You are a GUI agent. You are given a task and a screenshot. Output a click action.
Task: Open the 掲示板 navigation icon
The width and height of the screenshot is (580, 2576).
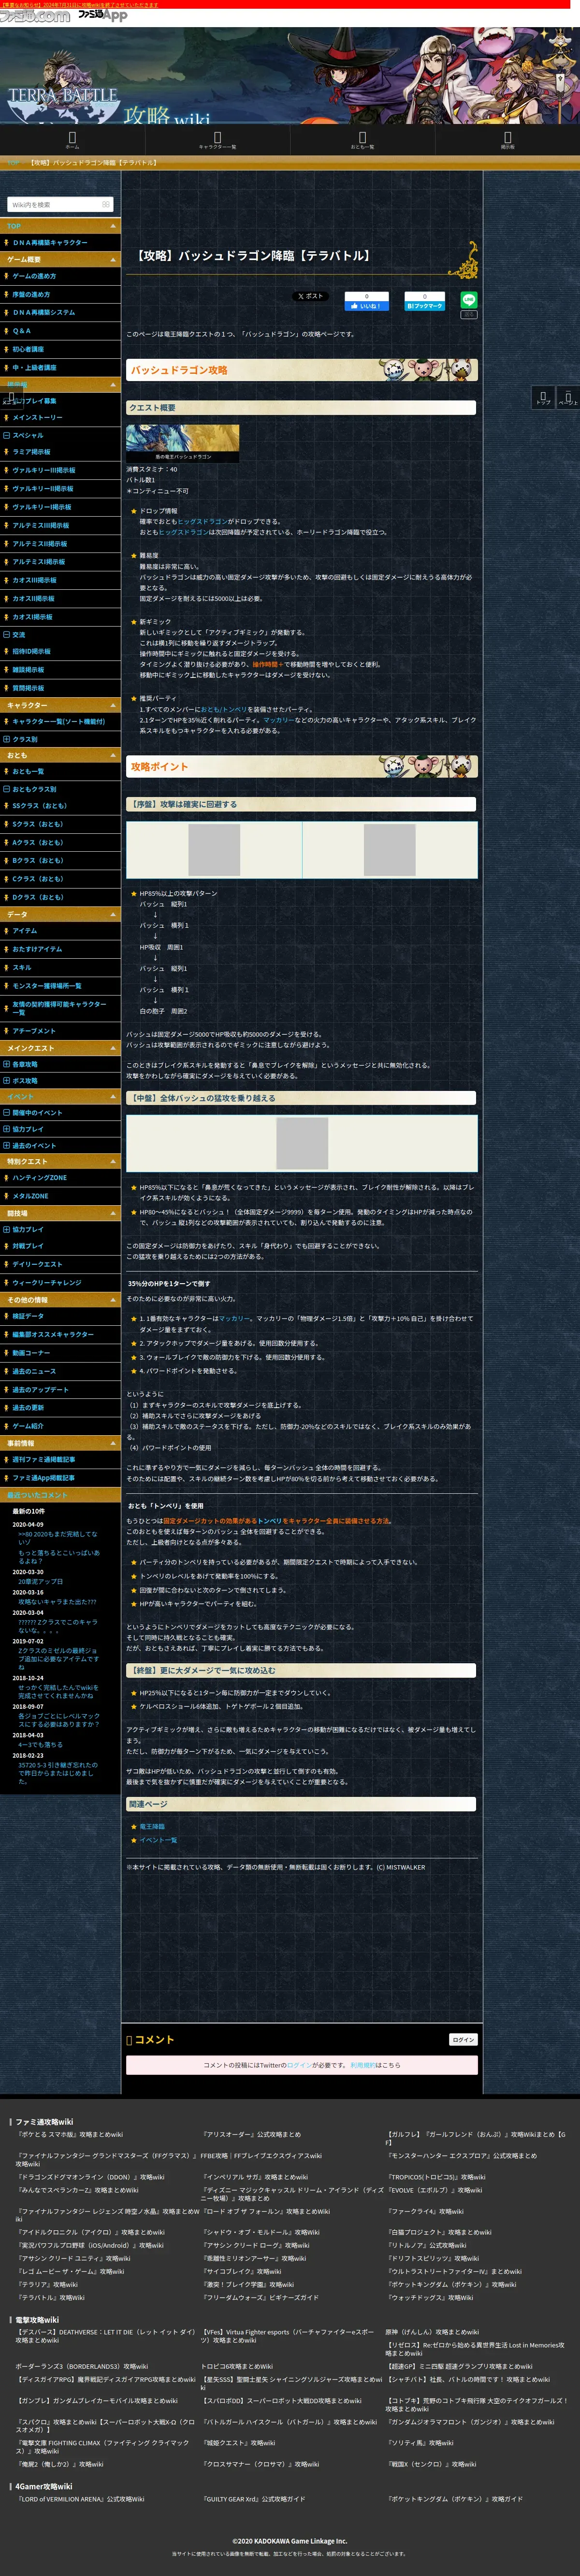click(507, 140)
